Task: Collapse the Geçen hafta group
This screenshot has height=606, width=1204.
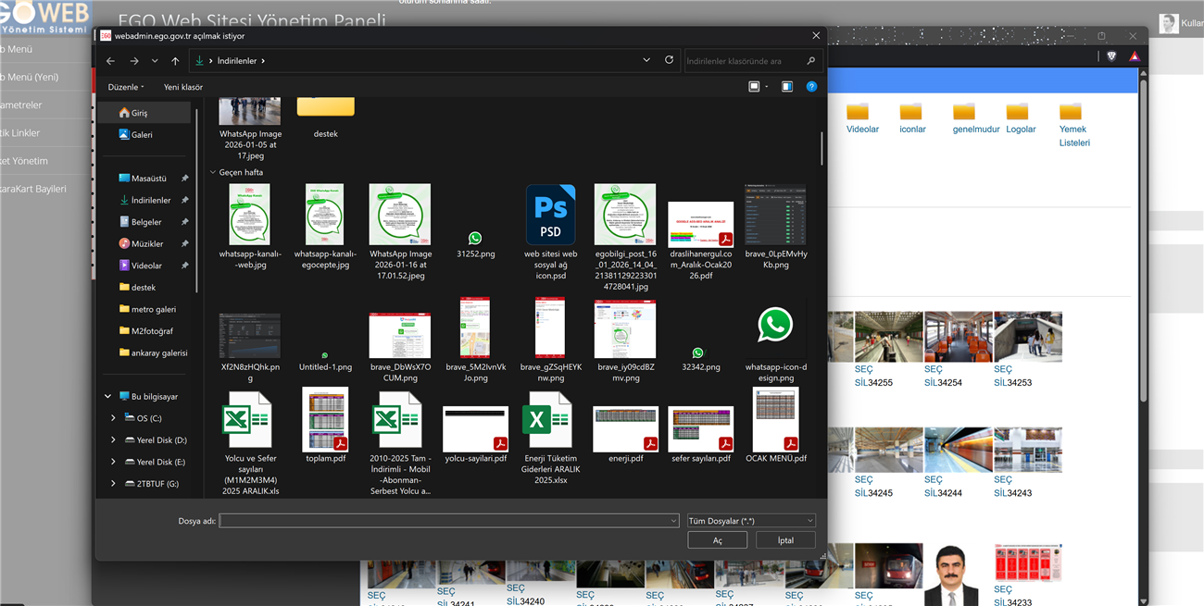Action: pyautogui.click(x=213, y=172)
